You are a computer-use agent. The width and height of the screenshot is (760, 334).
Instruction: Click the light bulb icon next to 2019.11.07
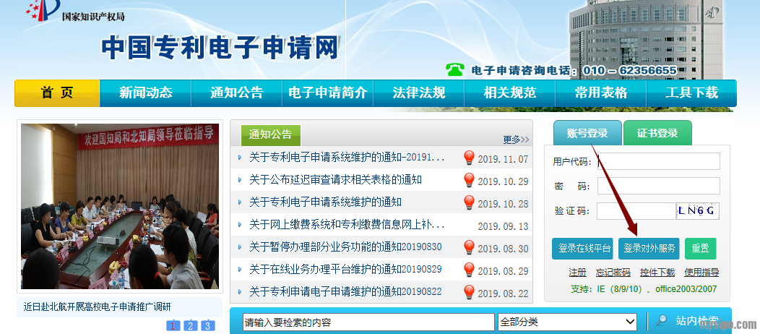coord(469,158)
